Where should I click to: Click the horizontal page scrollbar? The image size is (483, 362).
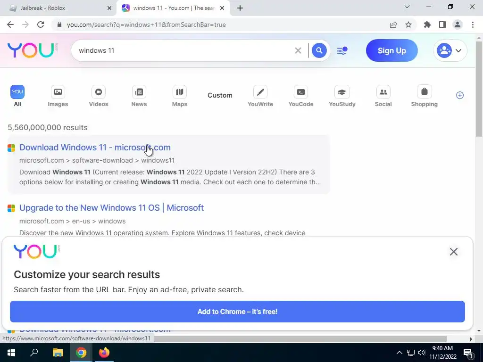click(300, 339)
